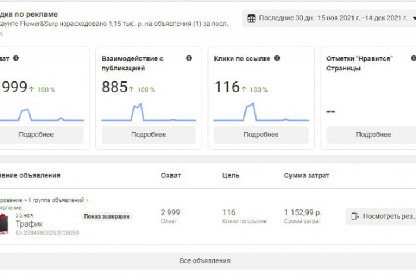Click the calendar icon in date selector
This screenshot has height=277, width=416.
251,18
